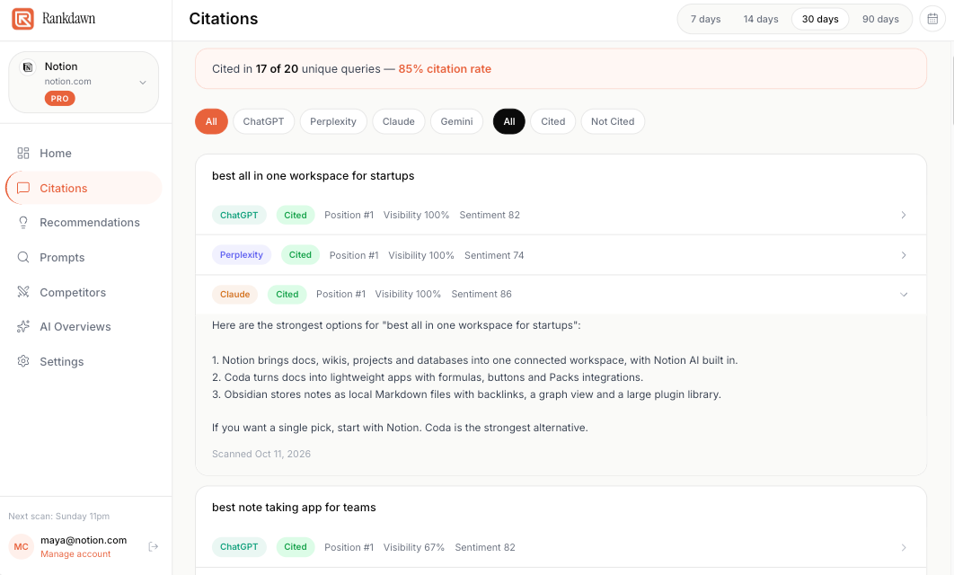Click the Prompts magnifier icon
The image size is (954, 575).
[23, 257]
